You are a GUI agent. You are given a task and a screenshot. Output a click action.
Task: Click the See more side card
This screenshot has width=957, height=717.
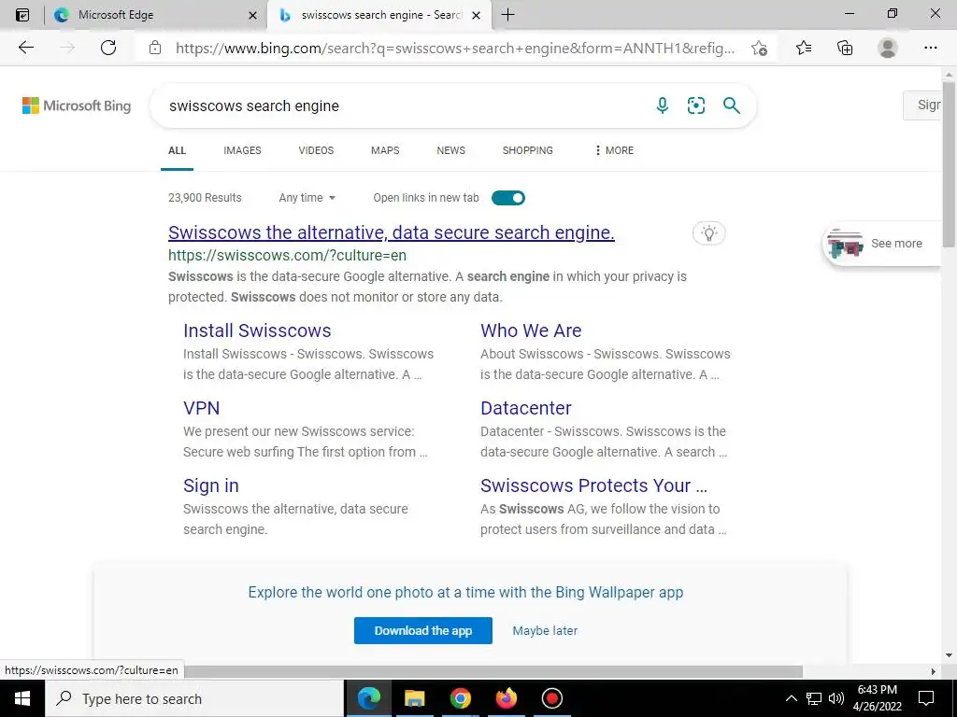882,244
